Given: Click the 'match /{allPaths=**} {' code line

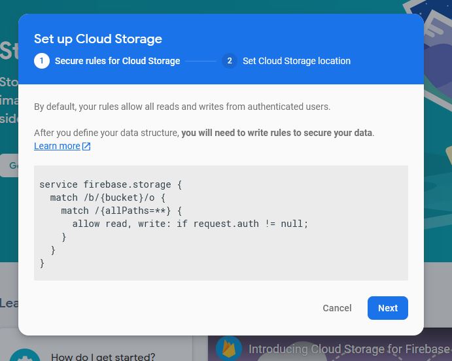Looking at the screenshot, I should pyautogui.click(x=122, y=211).
